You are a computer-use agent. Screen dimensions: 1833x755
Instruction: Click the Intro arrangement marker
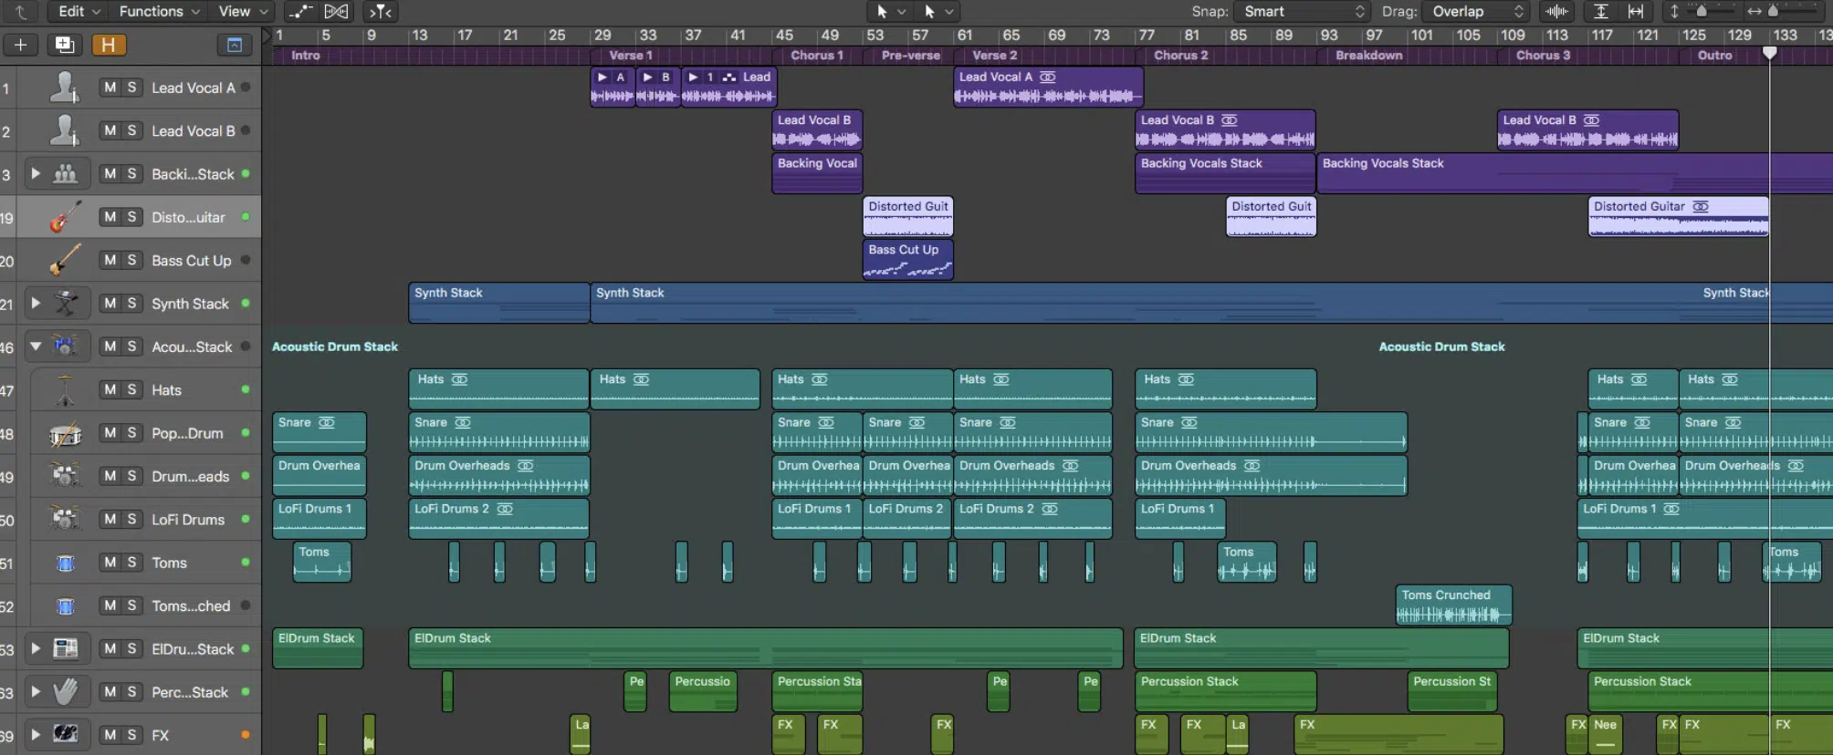coord(305,55)
